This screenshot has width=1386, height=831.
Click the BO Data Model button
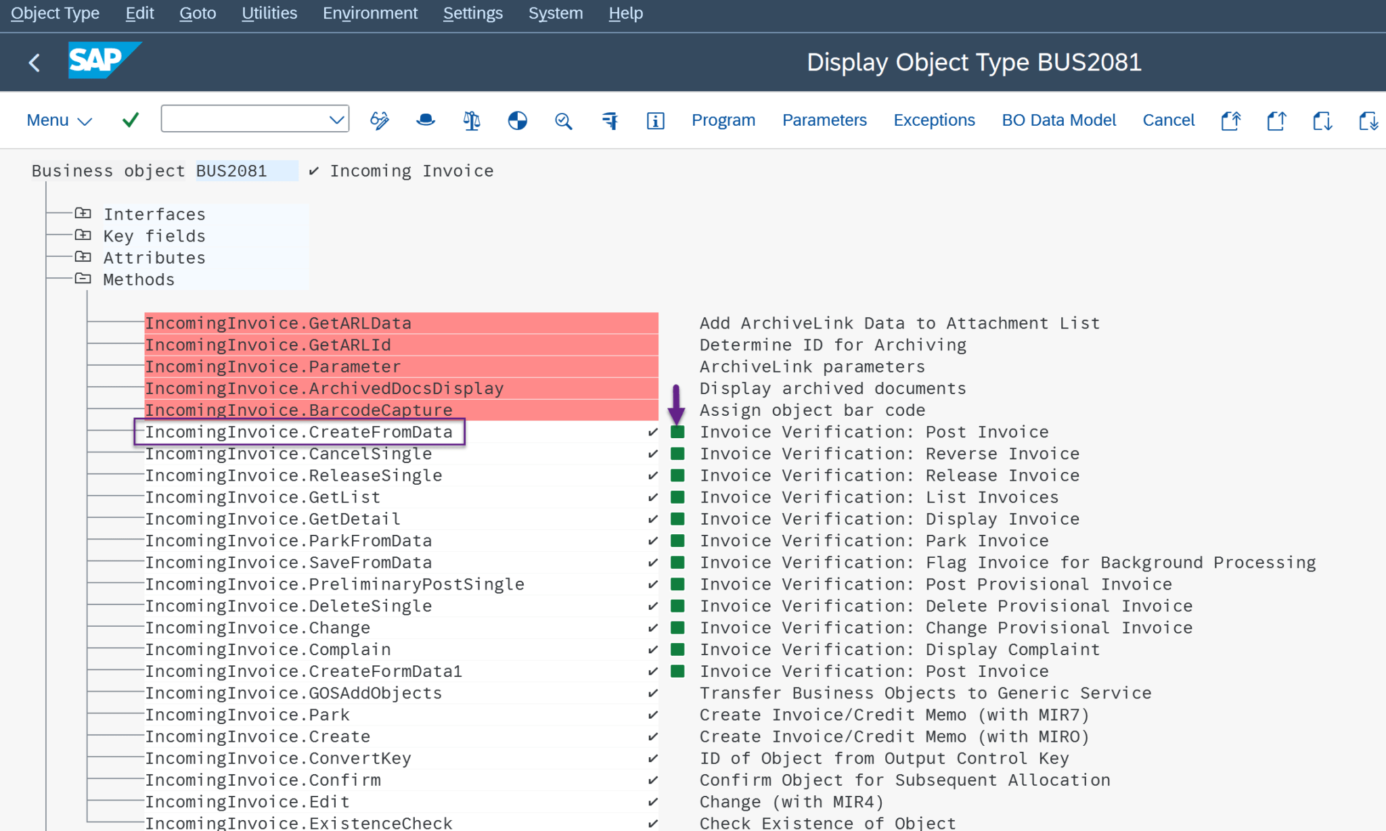[1058, 120]
